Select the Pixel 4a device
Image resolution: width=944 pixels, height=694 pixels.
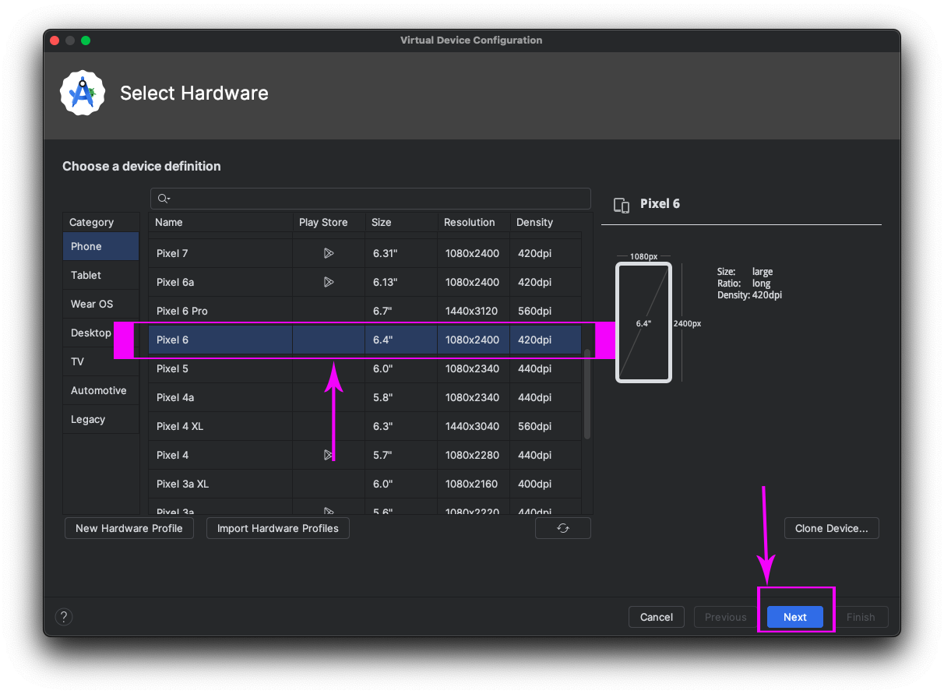(365, 397)
